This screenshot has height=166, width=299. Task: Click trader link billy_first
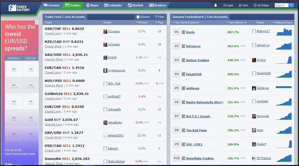tap(114, 83)
